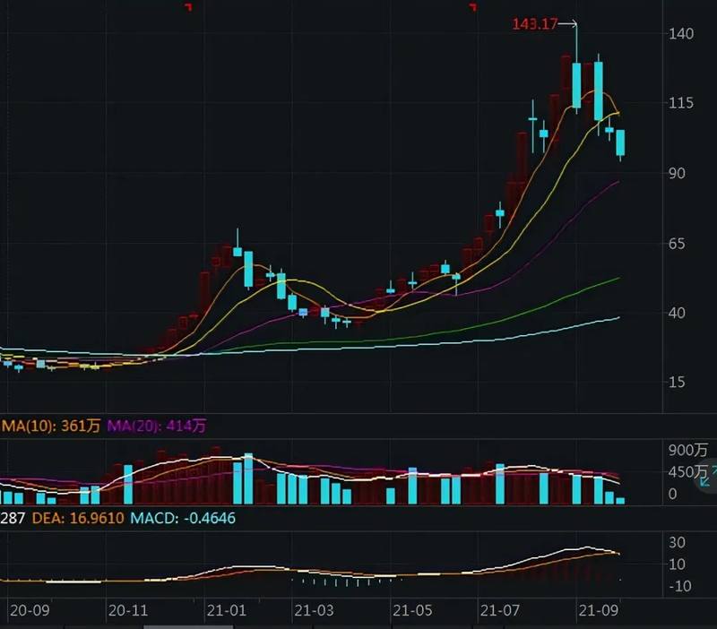The height and width of the screenshot is (629, 717).
Task: Click the last cyan candlestick on the chart
Action: [620, 142]
